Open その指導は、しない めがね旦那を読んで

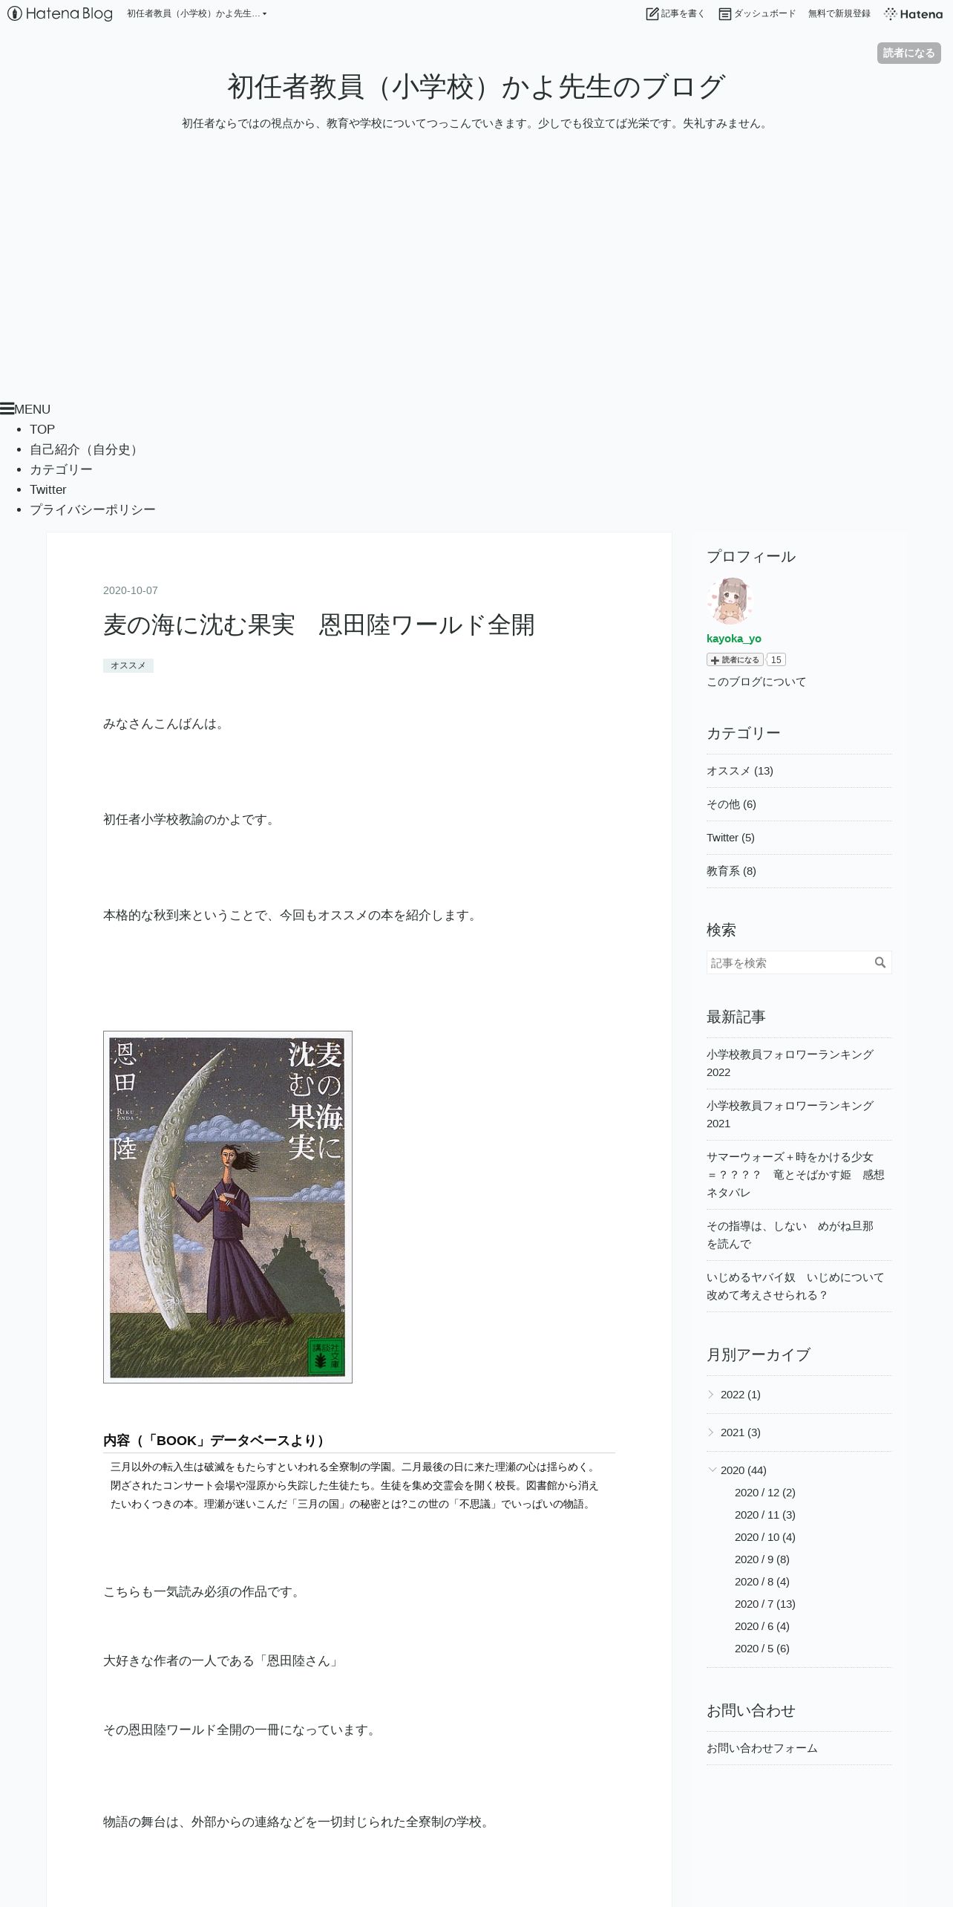790,1235
